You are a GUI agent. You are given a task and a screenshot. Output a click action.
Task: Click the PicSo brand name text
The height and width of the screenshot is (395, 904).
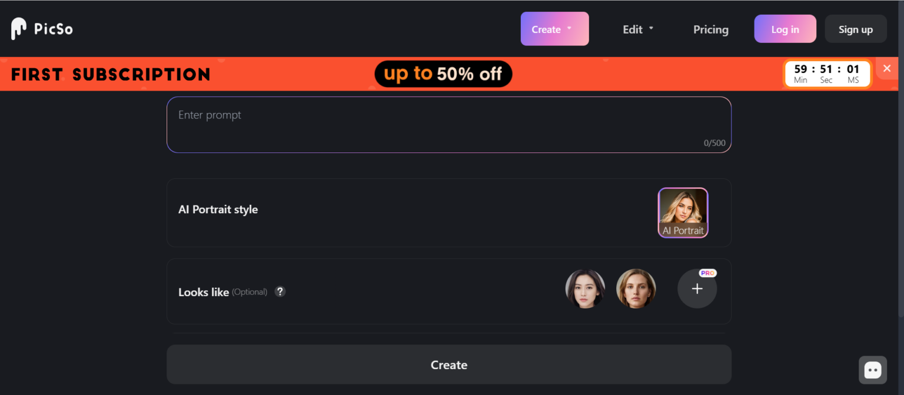54,29
